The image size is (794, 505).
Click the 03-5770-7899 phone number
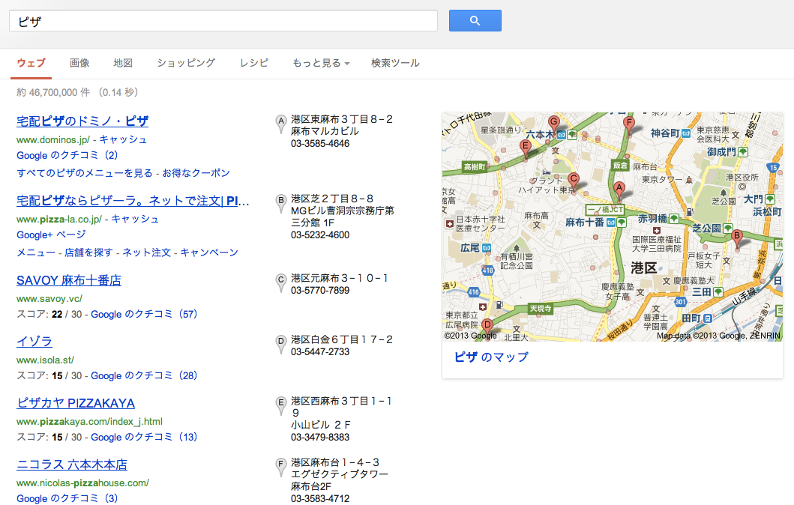click(x=320, y=291)
